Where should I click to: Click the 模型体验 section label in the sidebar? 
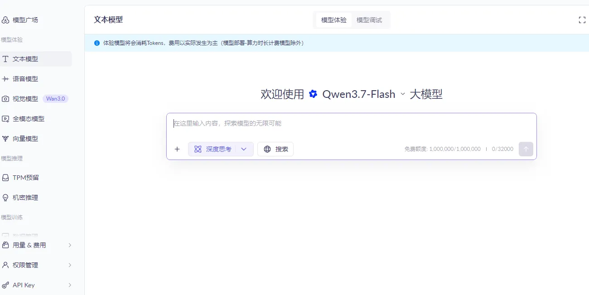(12, 40)
